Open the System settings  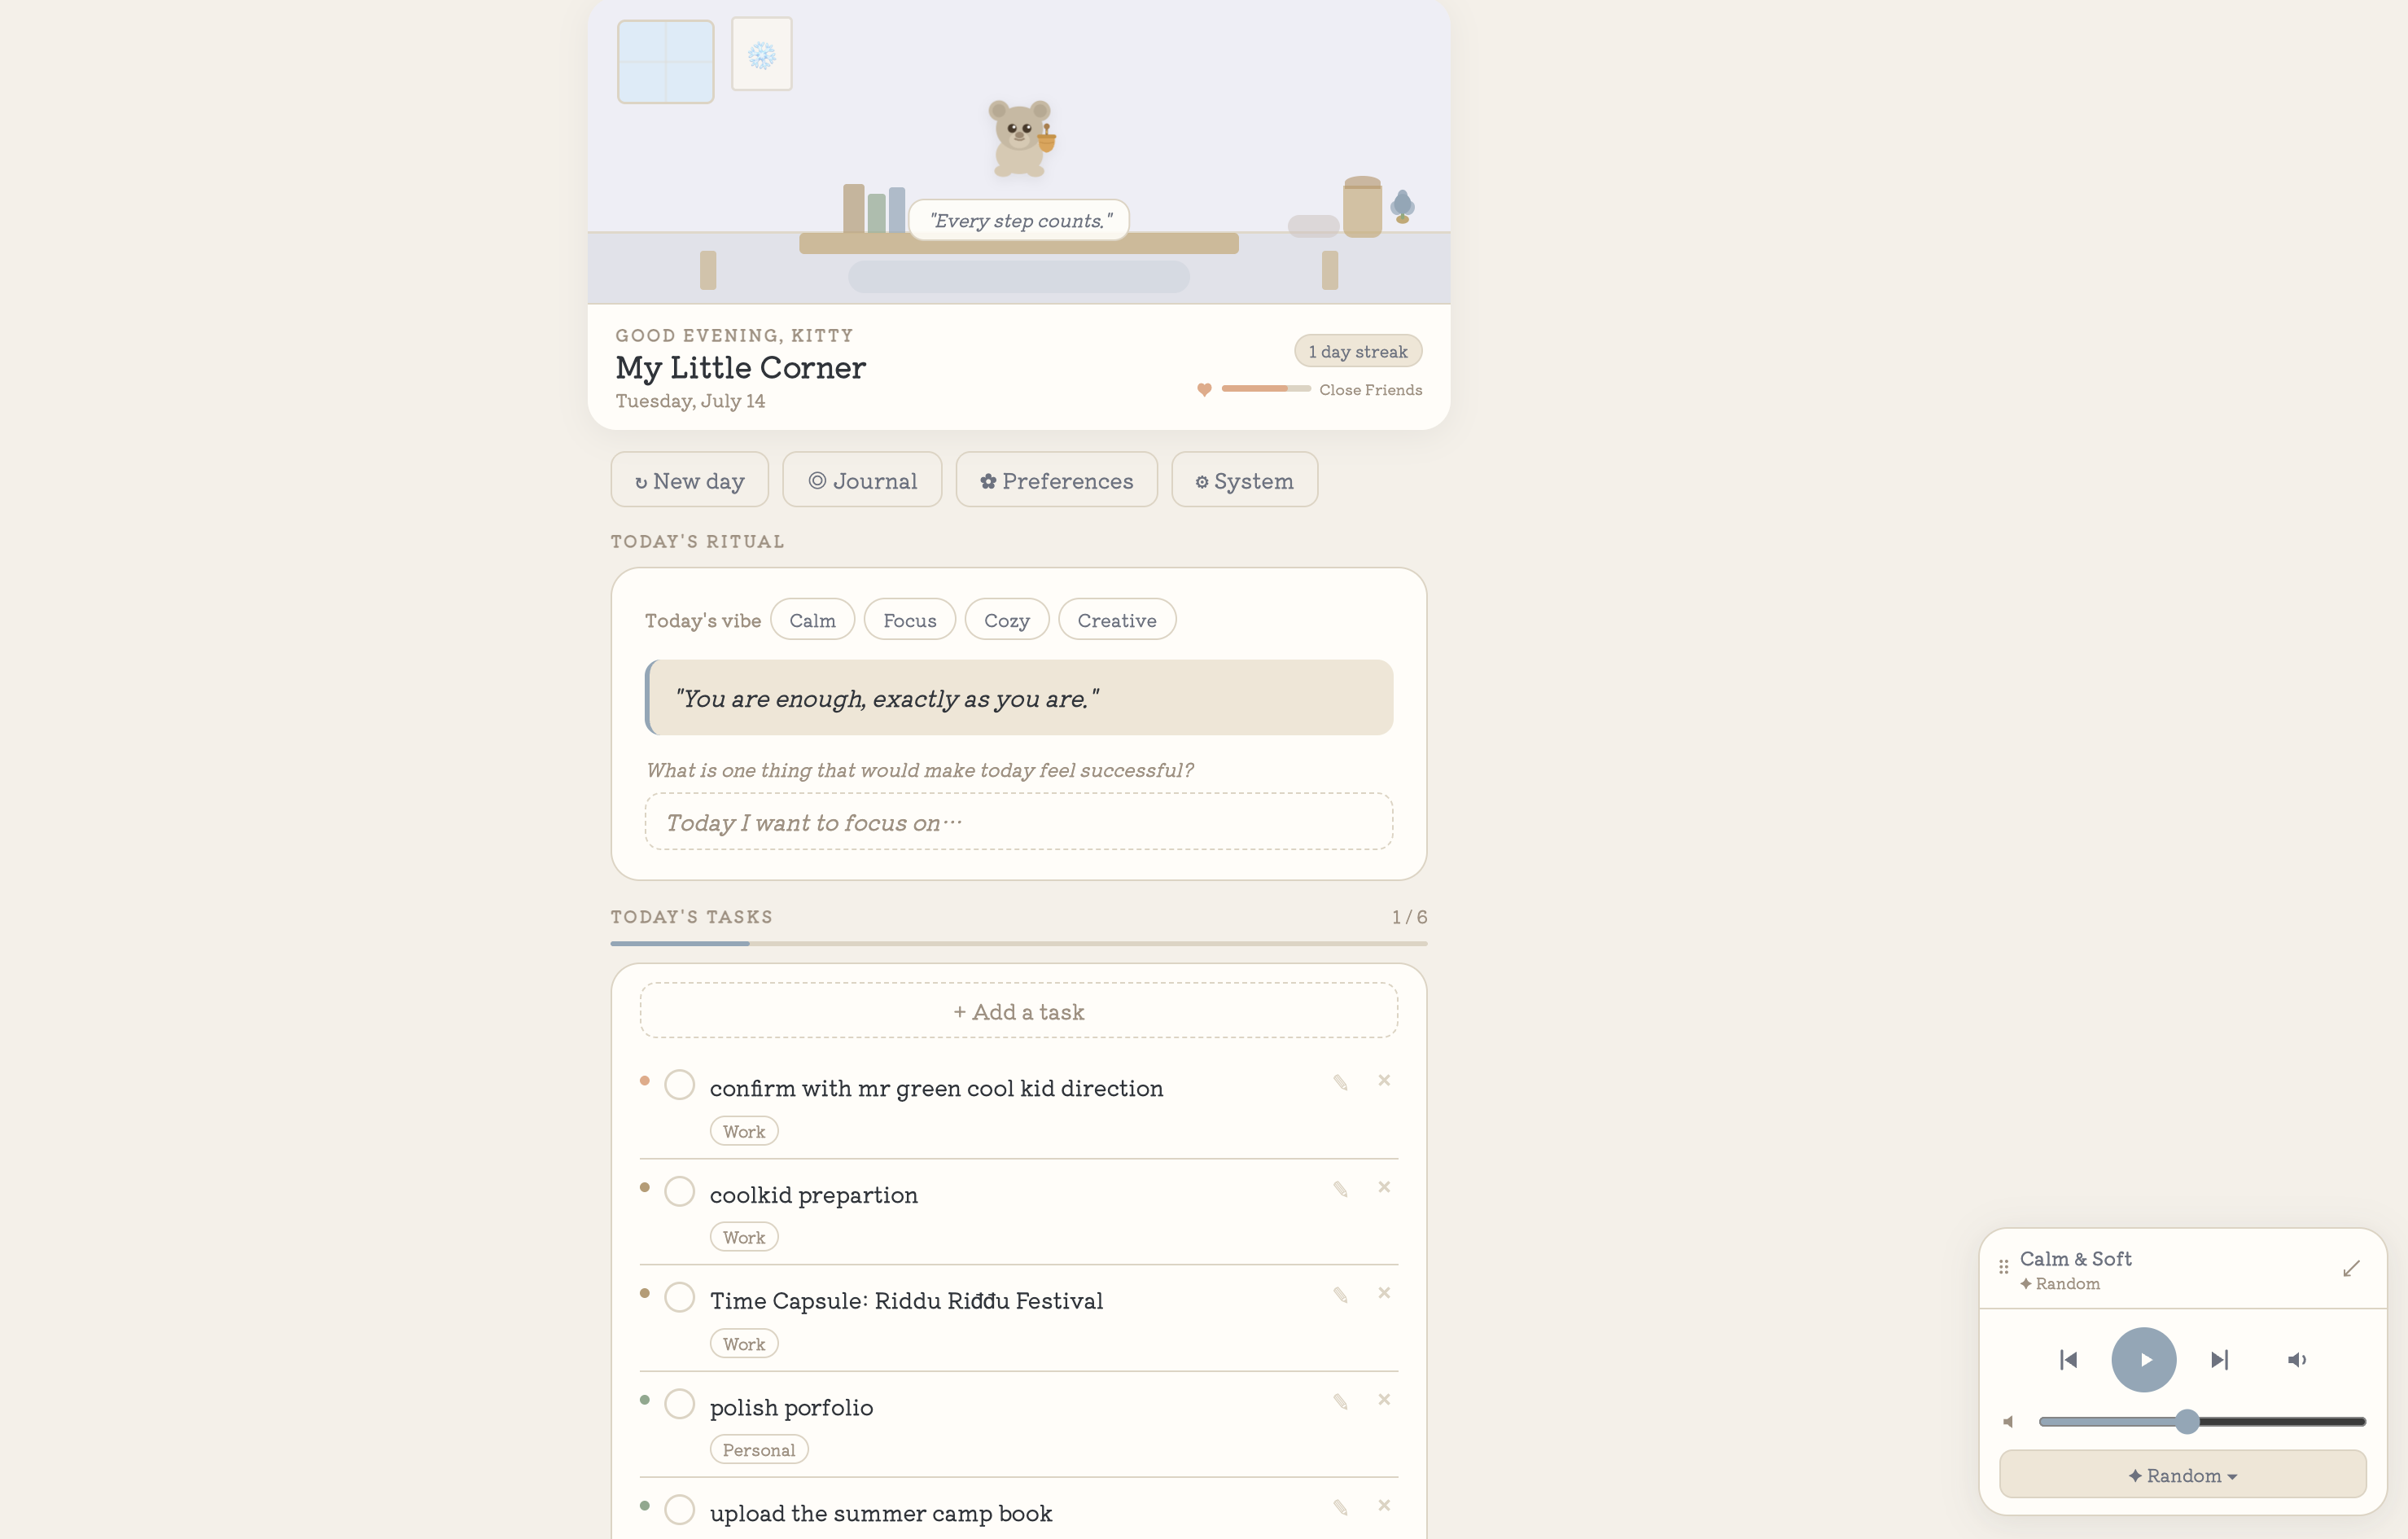(x=1244, y=480)
